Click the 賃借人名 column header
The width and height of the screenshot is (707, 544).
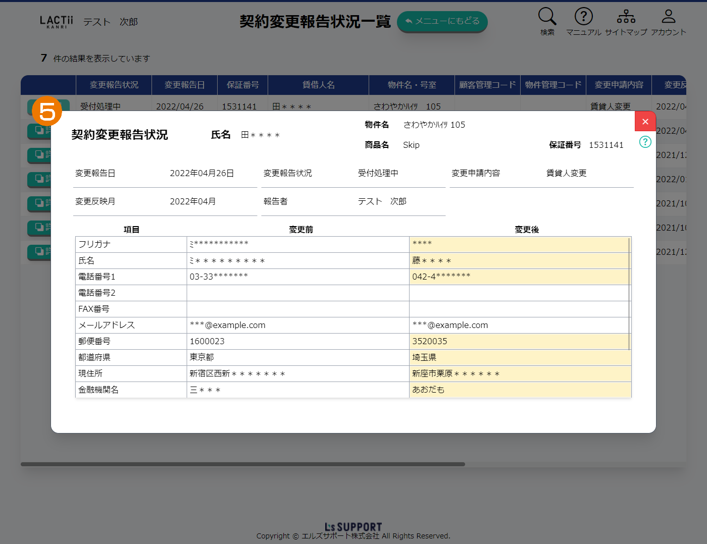tap(318, 85)
